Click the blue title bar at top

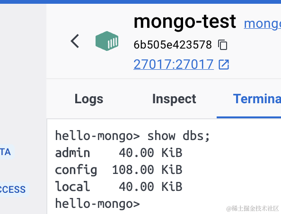click(140, 2)
